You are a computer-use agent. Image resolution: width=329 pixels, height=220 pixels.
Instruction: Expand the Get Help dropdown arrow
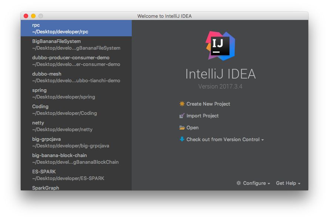(299, 183)
